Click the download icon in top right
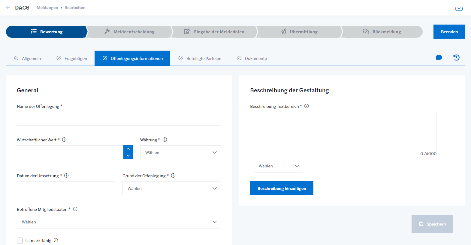This screenshot has width=471, height=245. pyautogui.click(x=459, y=8)
